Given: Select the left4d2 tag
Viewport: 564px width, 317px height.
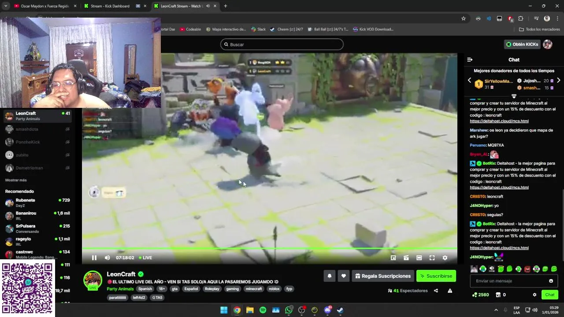Looking at the screenshot, I should 139,298.
